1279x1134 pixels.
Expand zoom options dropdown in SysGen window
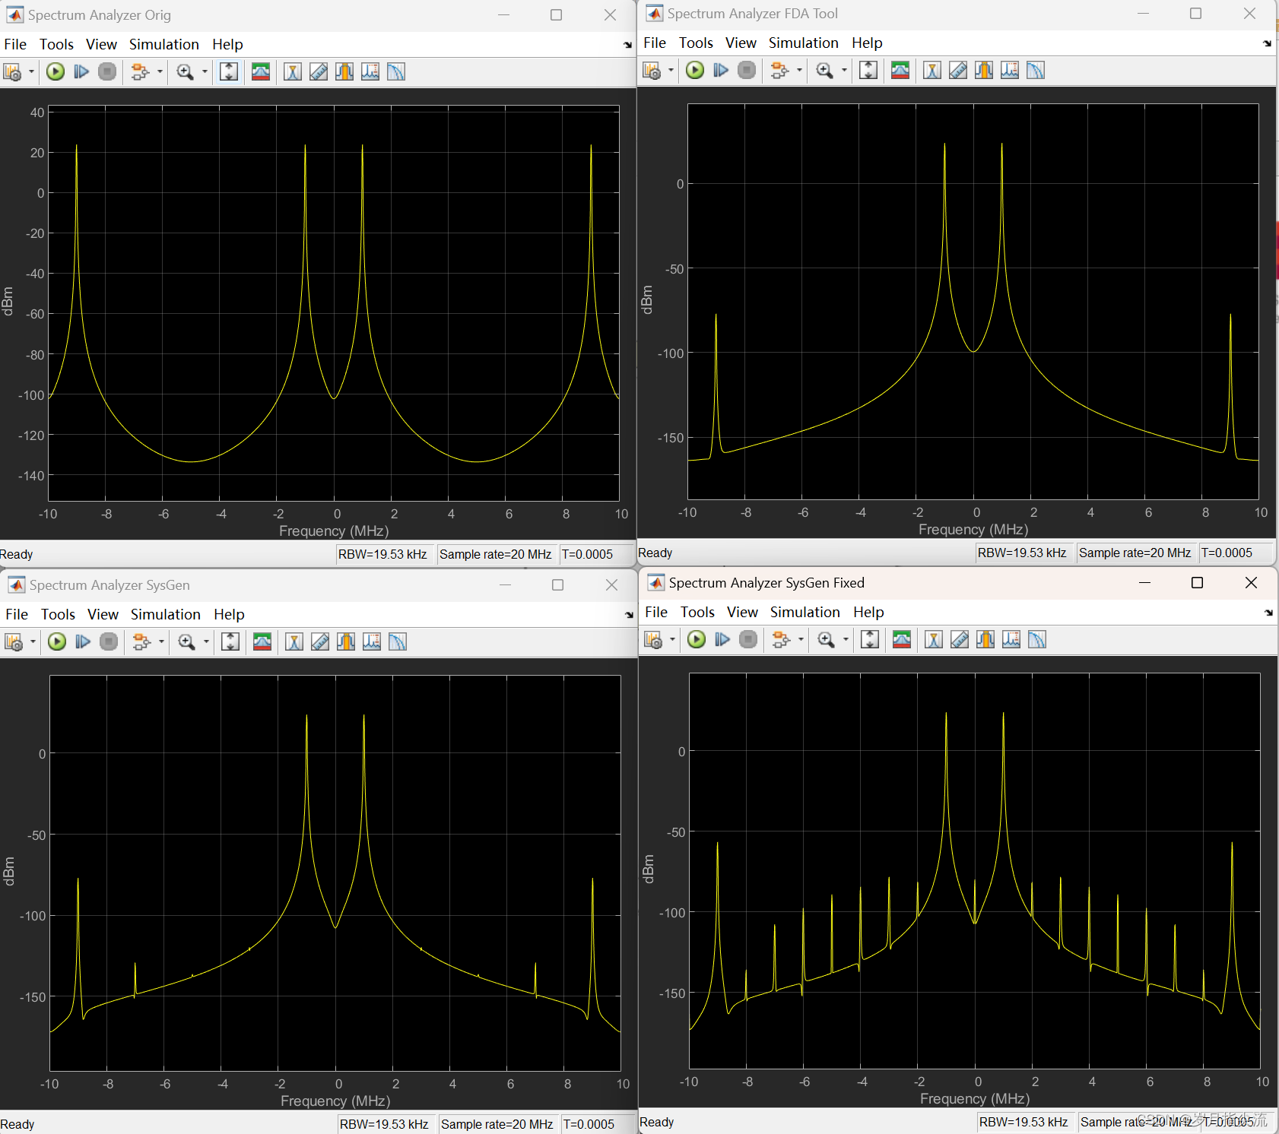(x=206, y=641)
